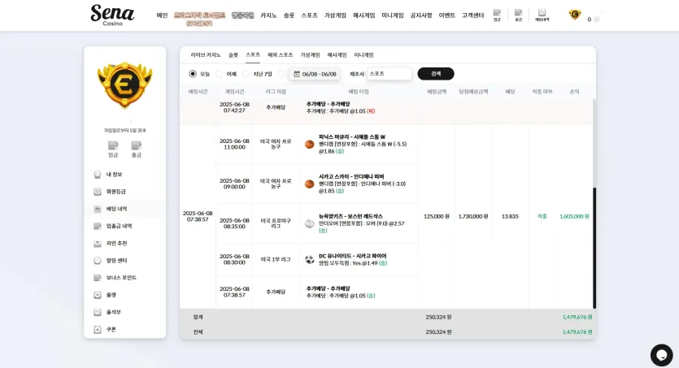This screenshot has width=679, height=368.
Task: Click the 당첨예상금액 column header
Action: tap(473, 92)
